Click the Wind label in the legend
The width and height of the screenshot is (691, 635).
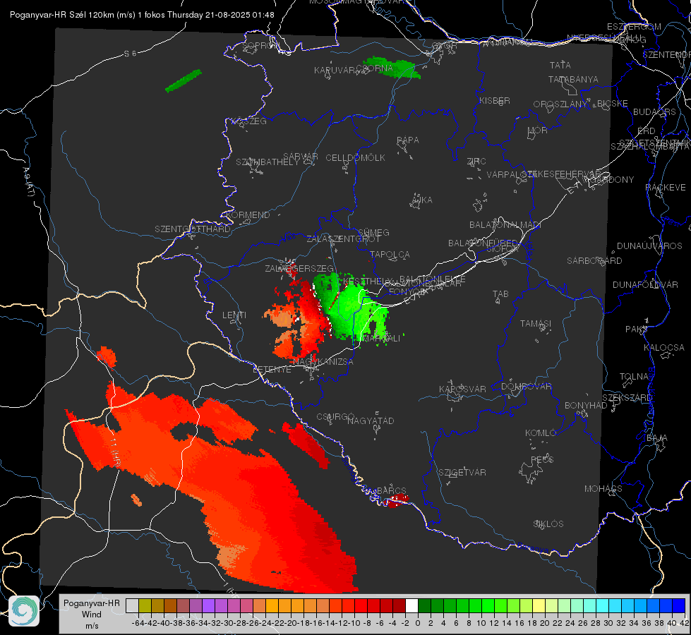click(x=92, y=615)
